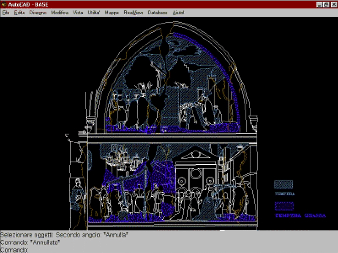
Task: Open the Edita menu
Action: 19,13
